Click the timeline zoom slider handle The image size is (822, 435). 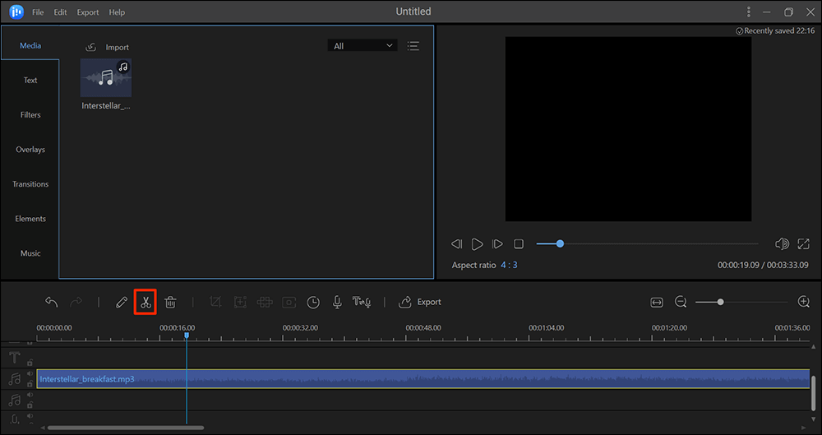[x=720, y=303]
